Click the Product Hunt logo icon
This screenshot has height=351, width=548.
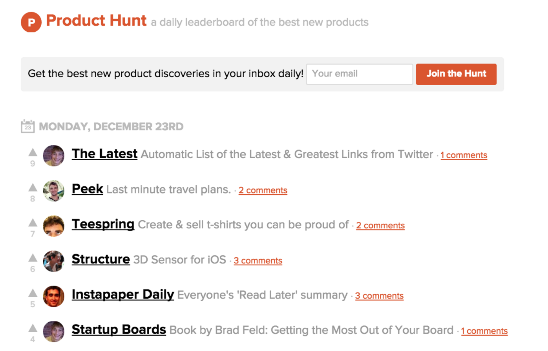coord(31,22)
